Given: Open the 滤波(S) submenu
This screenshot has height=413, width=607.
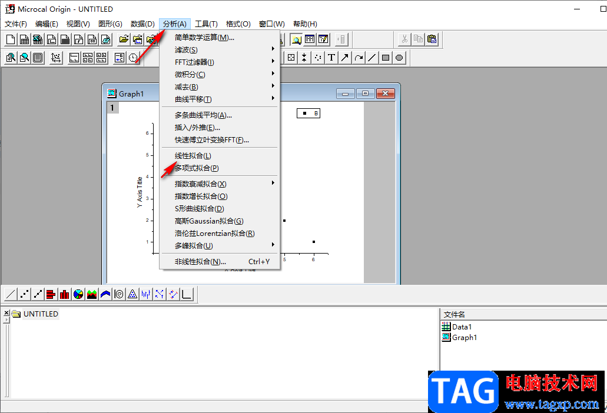Looking at the screenshot, I should click(220, 50).
